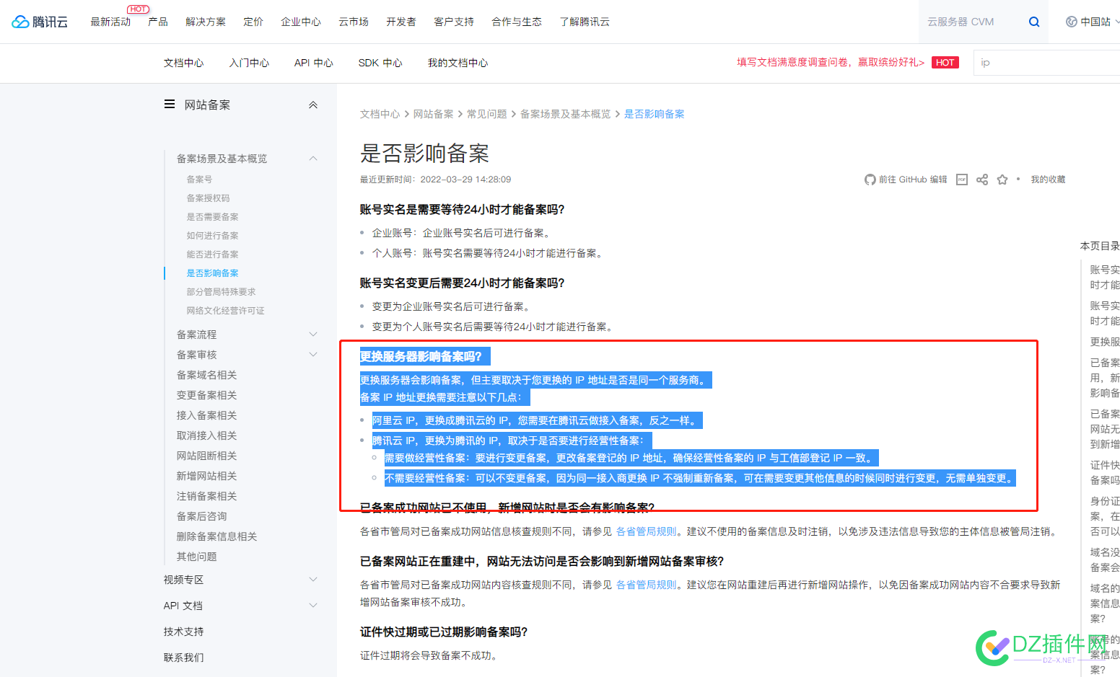
Task: Click the star favorite icon
Action: 1002,180
